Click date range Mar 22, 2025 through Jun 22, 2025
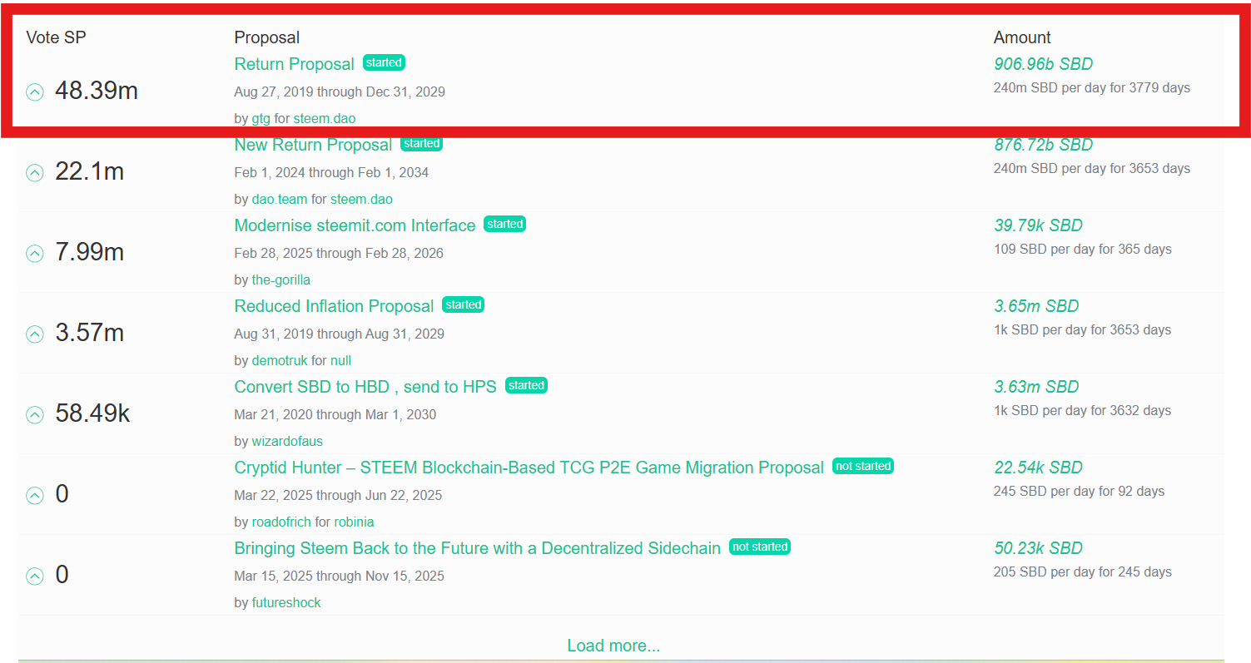The height and width of the screenshot is (663, 1251). point(338,495)
